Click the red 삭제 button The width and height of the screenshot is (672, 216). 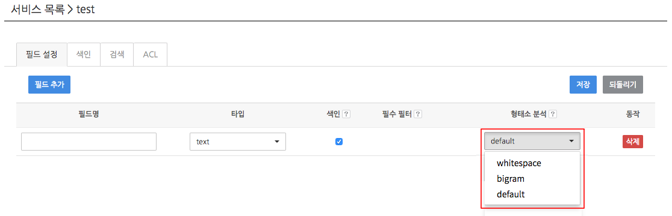coord(633,141)
